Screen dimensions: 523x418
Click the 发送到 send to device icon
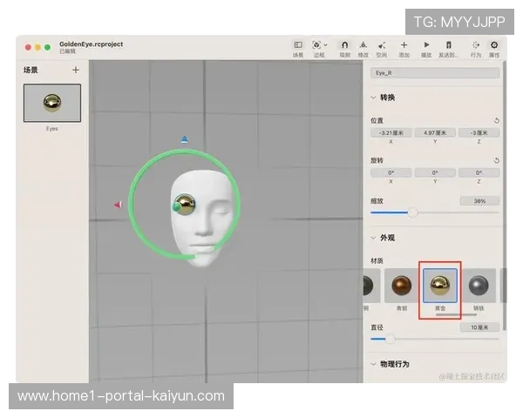coord(448,44)
